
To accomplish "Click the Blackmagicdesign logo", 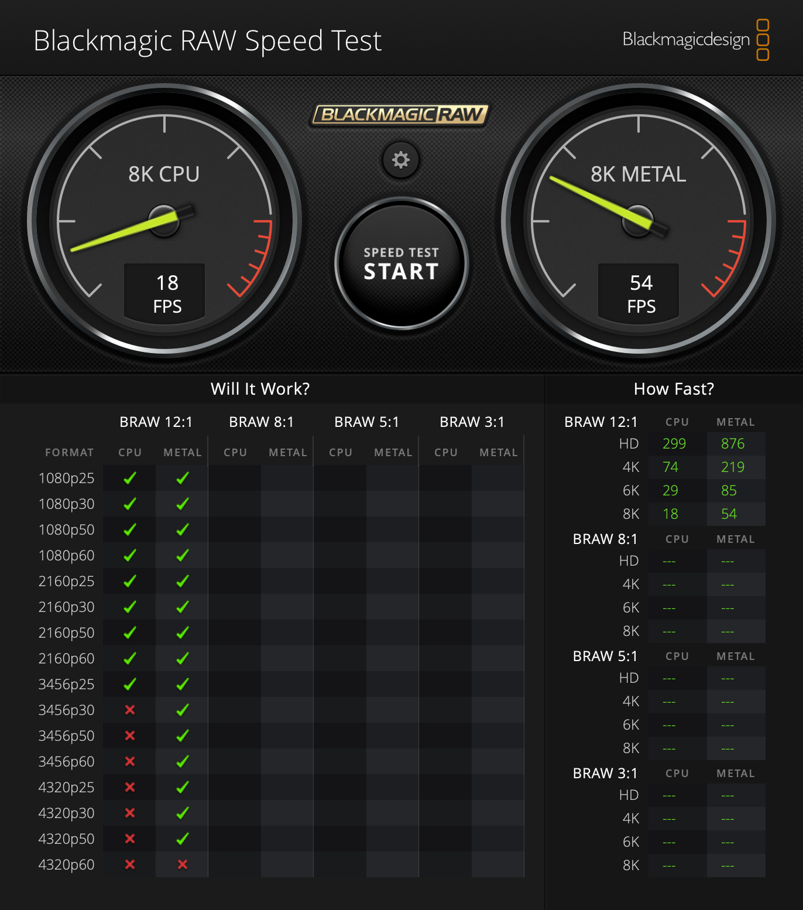I will click(x=695, y=40).
